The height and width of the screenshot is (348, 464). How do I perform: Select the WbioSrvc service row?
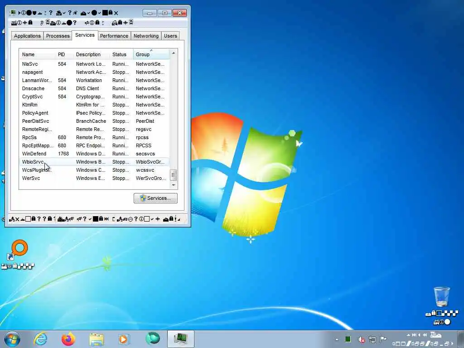tap(94, 162)
